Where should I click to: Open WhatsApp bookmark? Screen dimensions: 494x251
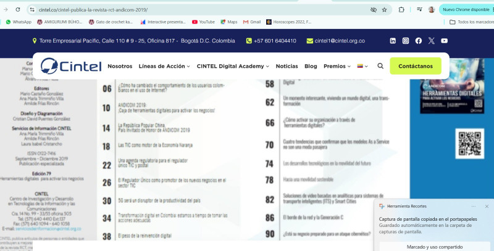click(19, 22)
